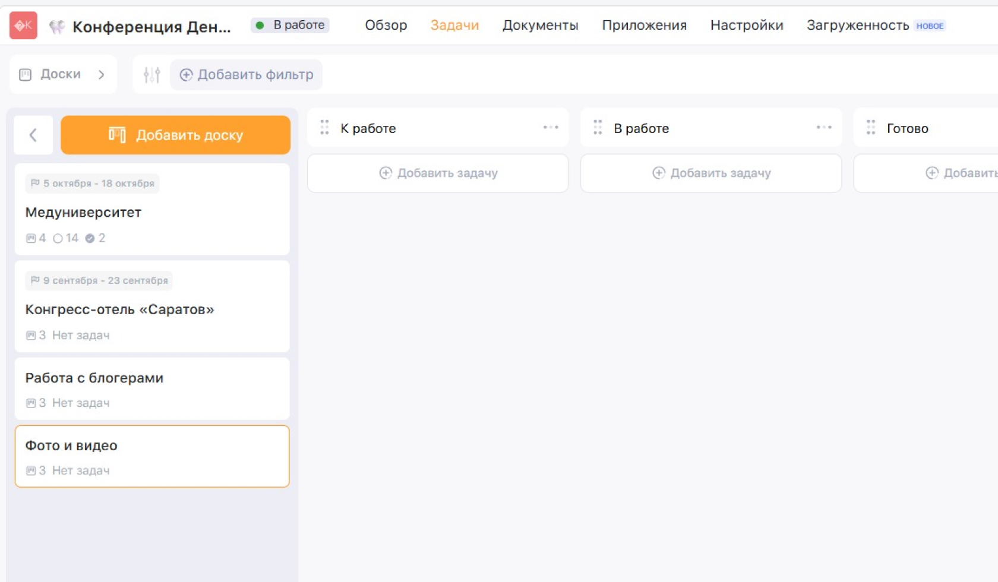
Task: Click the project title Конференция Ден...
Action: [x=151, y=27]
